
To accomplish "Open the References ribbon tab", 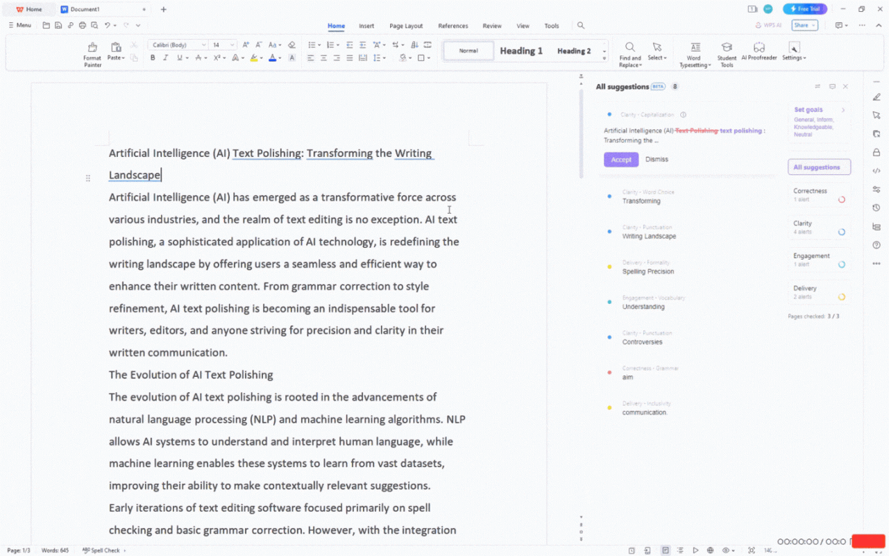I will click(x=452, y=26).
